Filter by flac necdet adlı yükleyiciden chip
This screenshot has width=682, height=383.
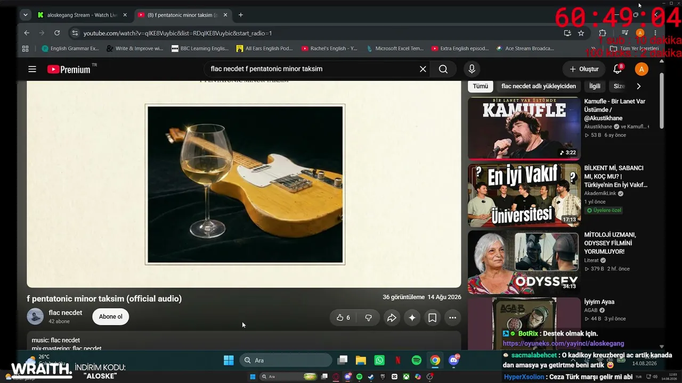(x=539, y=86)
